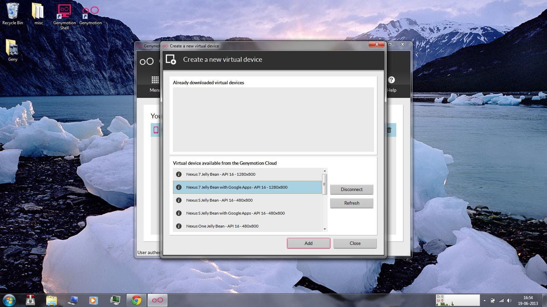Click the network signal tray icon

501,301
